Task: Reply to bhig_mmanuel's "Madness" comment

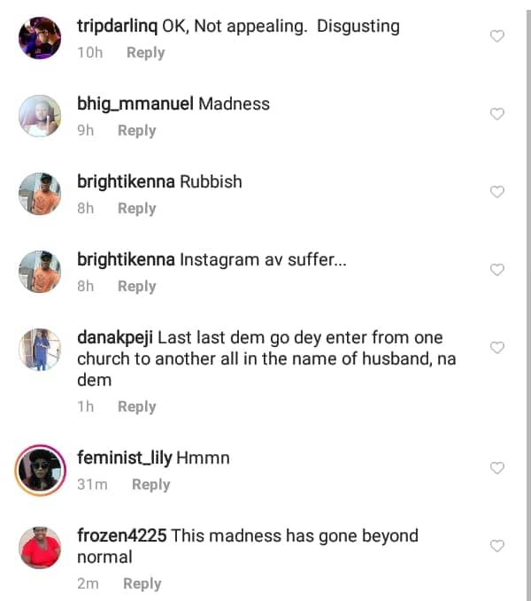Action: point(136,130)
